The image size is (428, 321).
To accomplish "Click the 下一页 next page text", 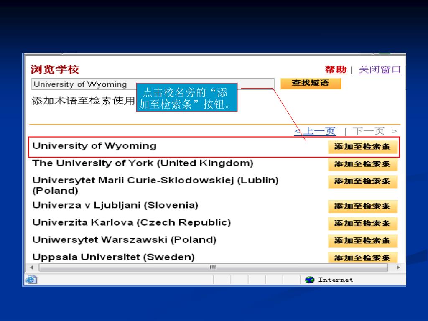I will [x=374, y=131].
